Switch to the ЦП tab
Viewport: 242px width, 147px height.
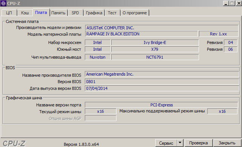(x=9, y=13)
